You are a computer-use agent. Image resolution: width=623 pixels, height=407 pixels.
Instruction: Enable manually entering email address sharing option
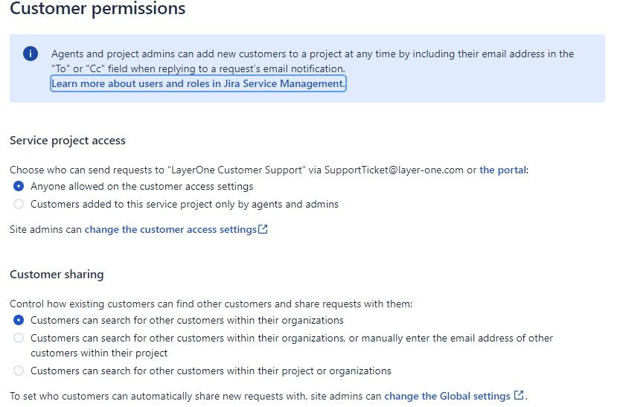19,338
